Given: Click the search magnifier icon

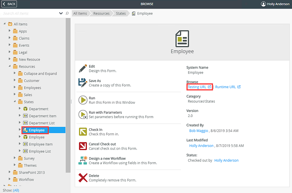Looking at the screenshot, I should tap(67, 13).
